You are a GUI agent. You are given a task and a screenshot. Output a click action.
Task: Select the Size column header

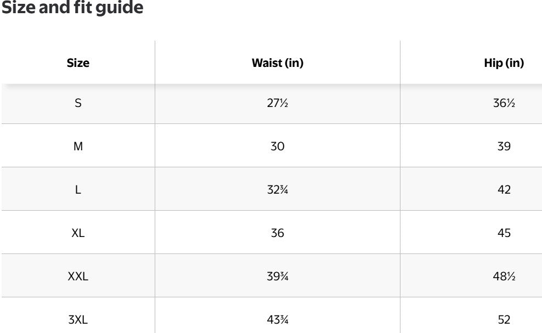pos(78,63)
